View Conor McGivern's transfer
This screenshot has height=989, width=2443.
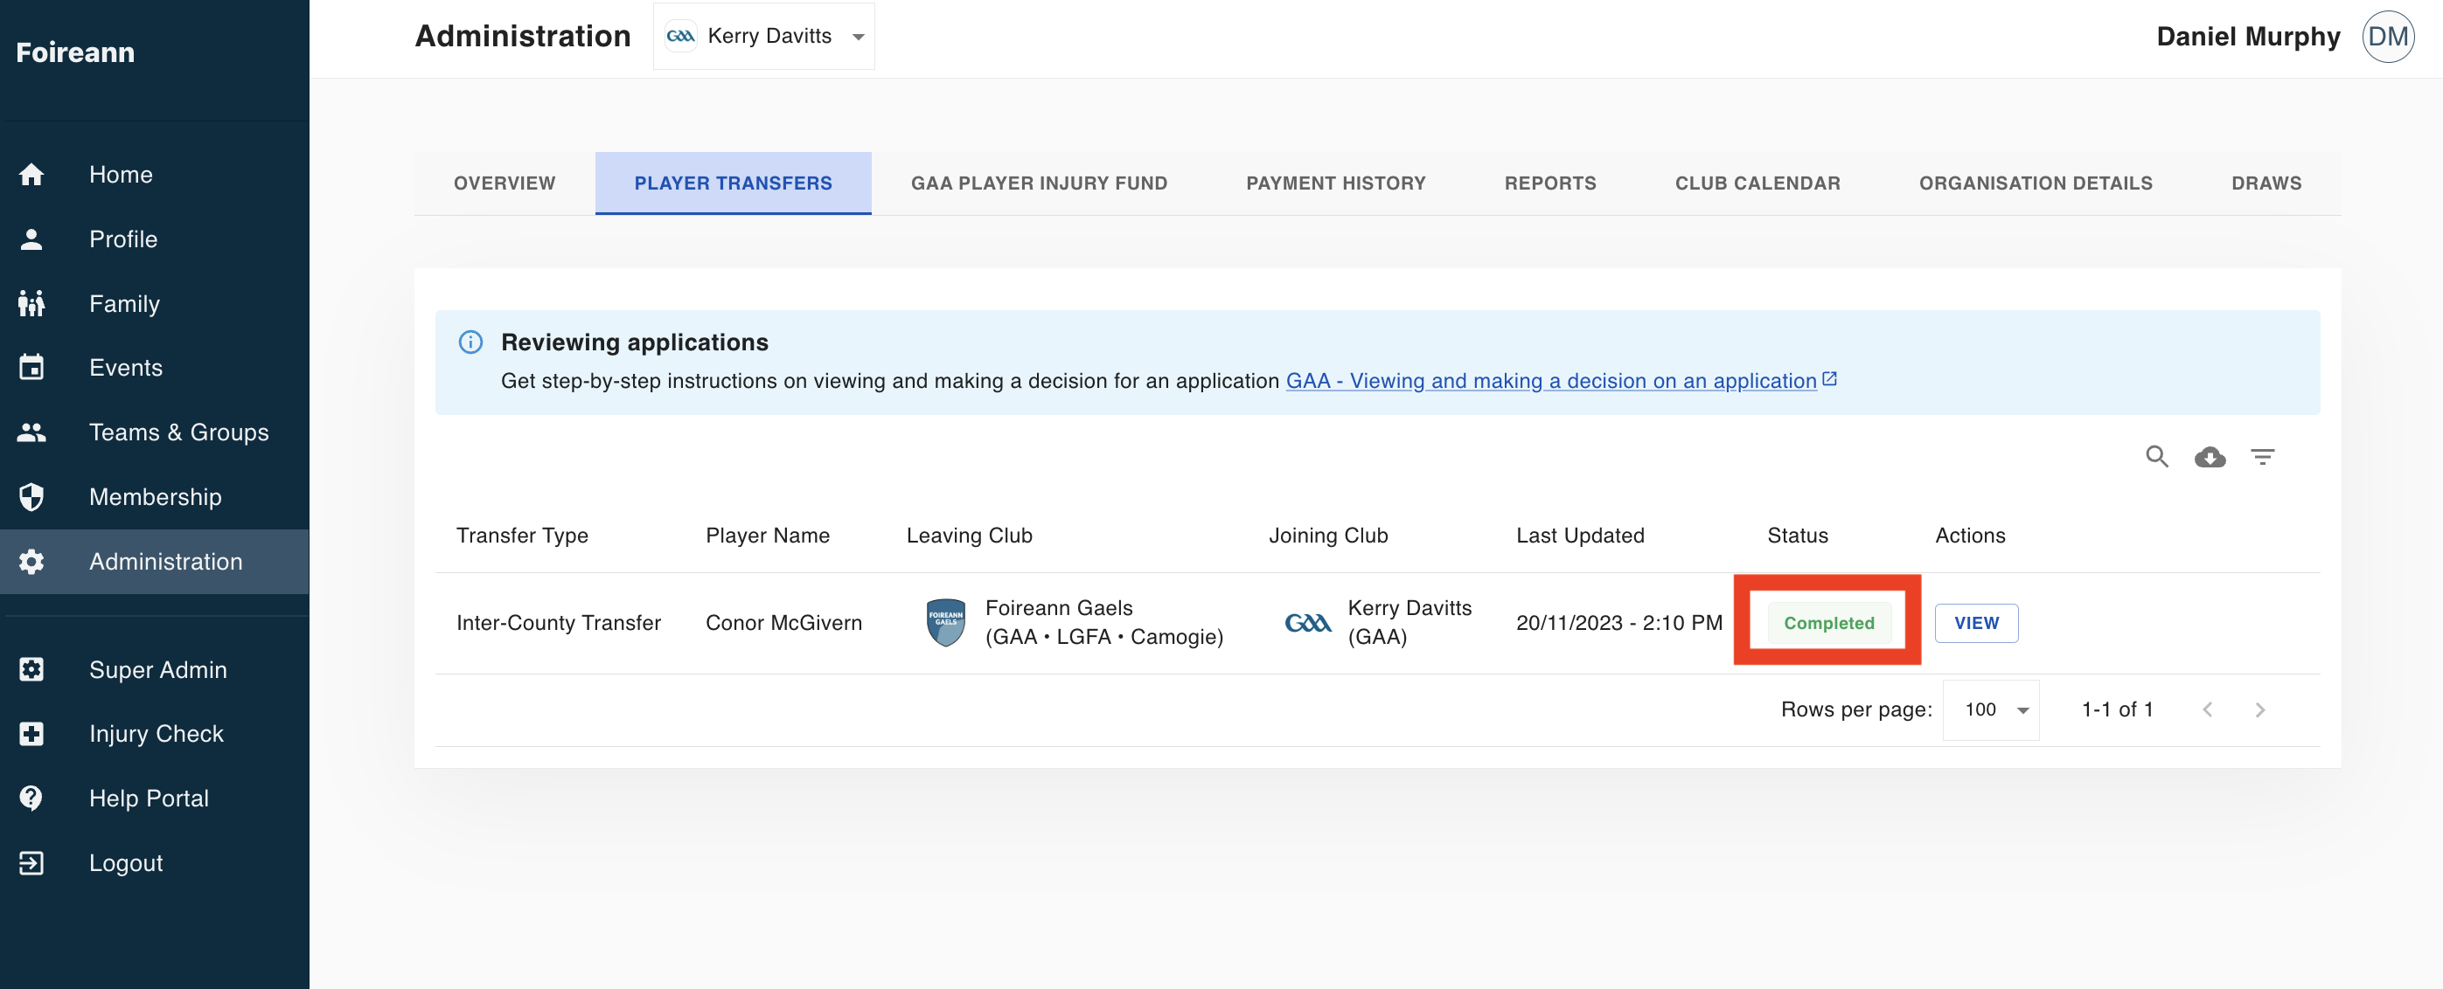(x=1976, y=622)
